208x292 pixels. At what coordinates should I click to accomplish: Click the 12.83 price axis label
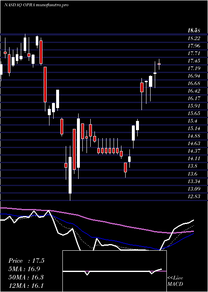pyautogui.click(x=194, y=196)
